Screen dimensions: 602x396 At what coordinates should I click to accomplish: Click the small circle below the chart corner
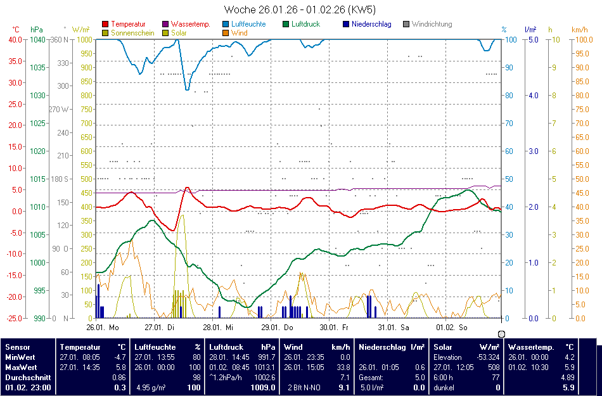click(502, 334)
